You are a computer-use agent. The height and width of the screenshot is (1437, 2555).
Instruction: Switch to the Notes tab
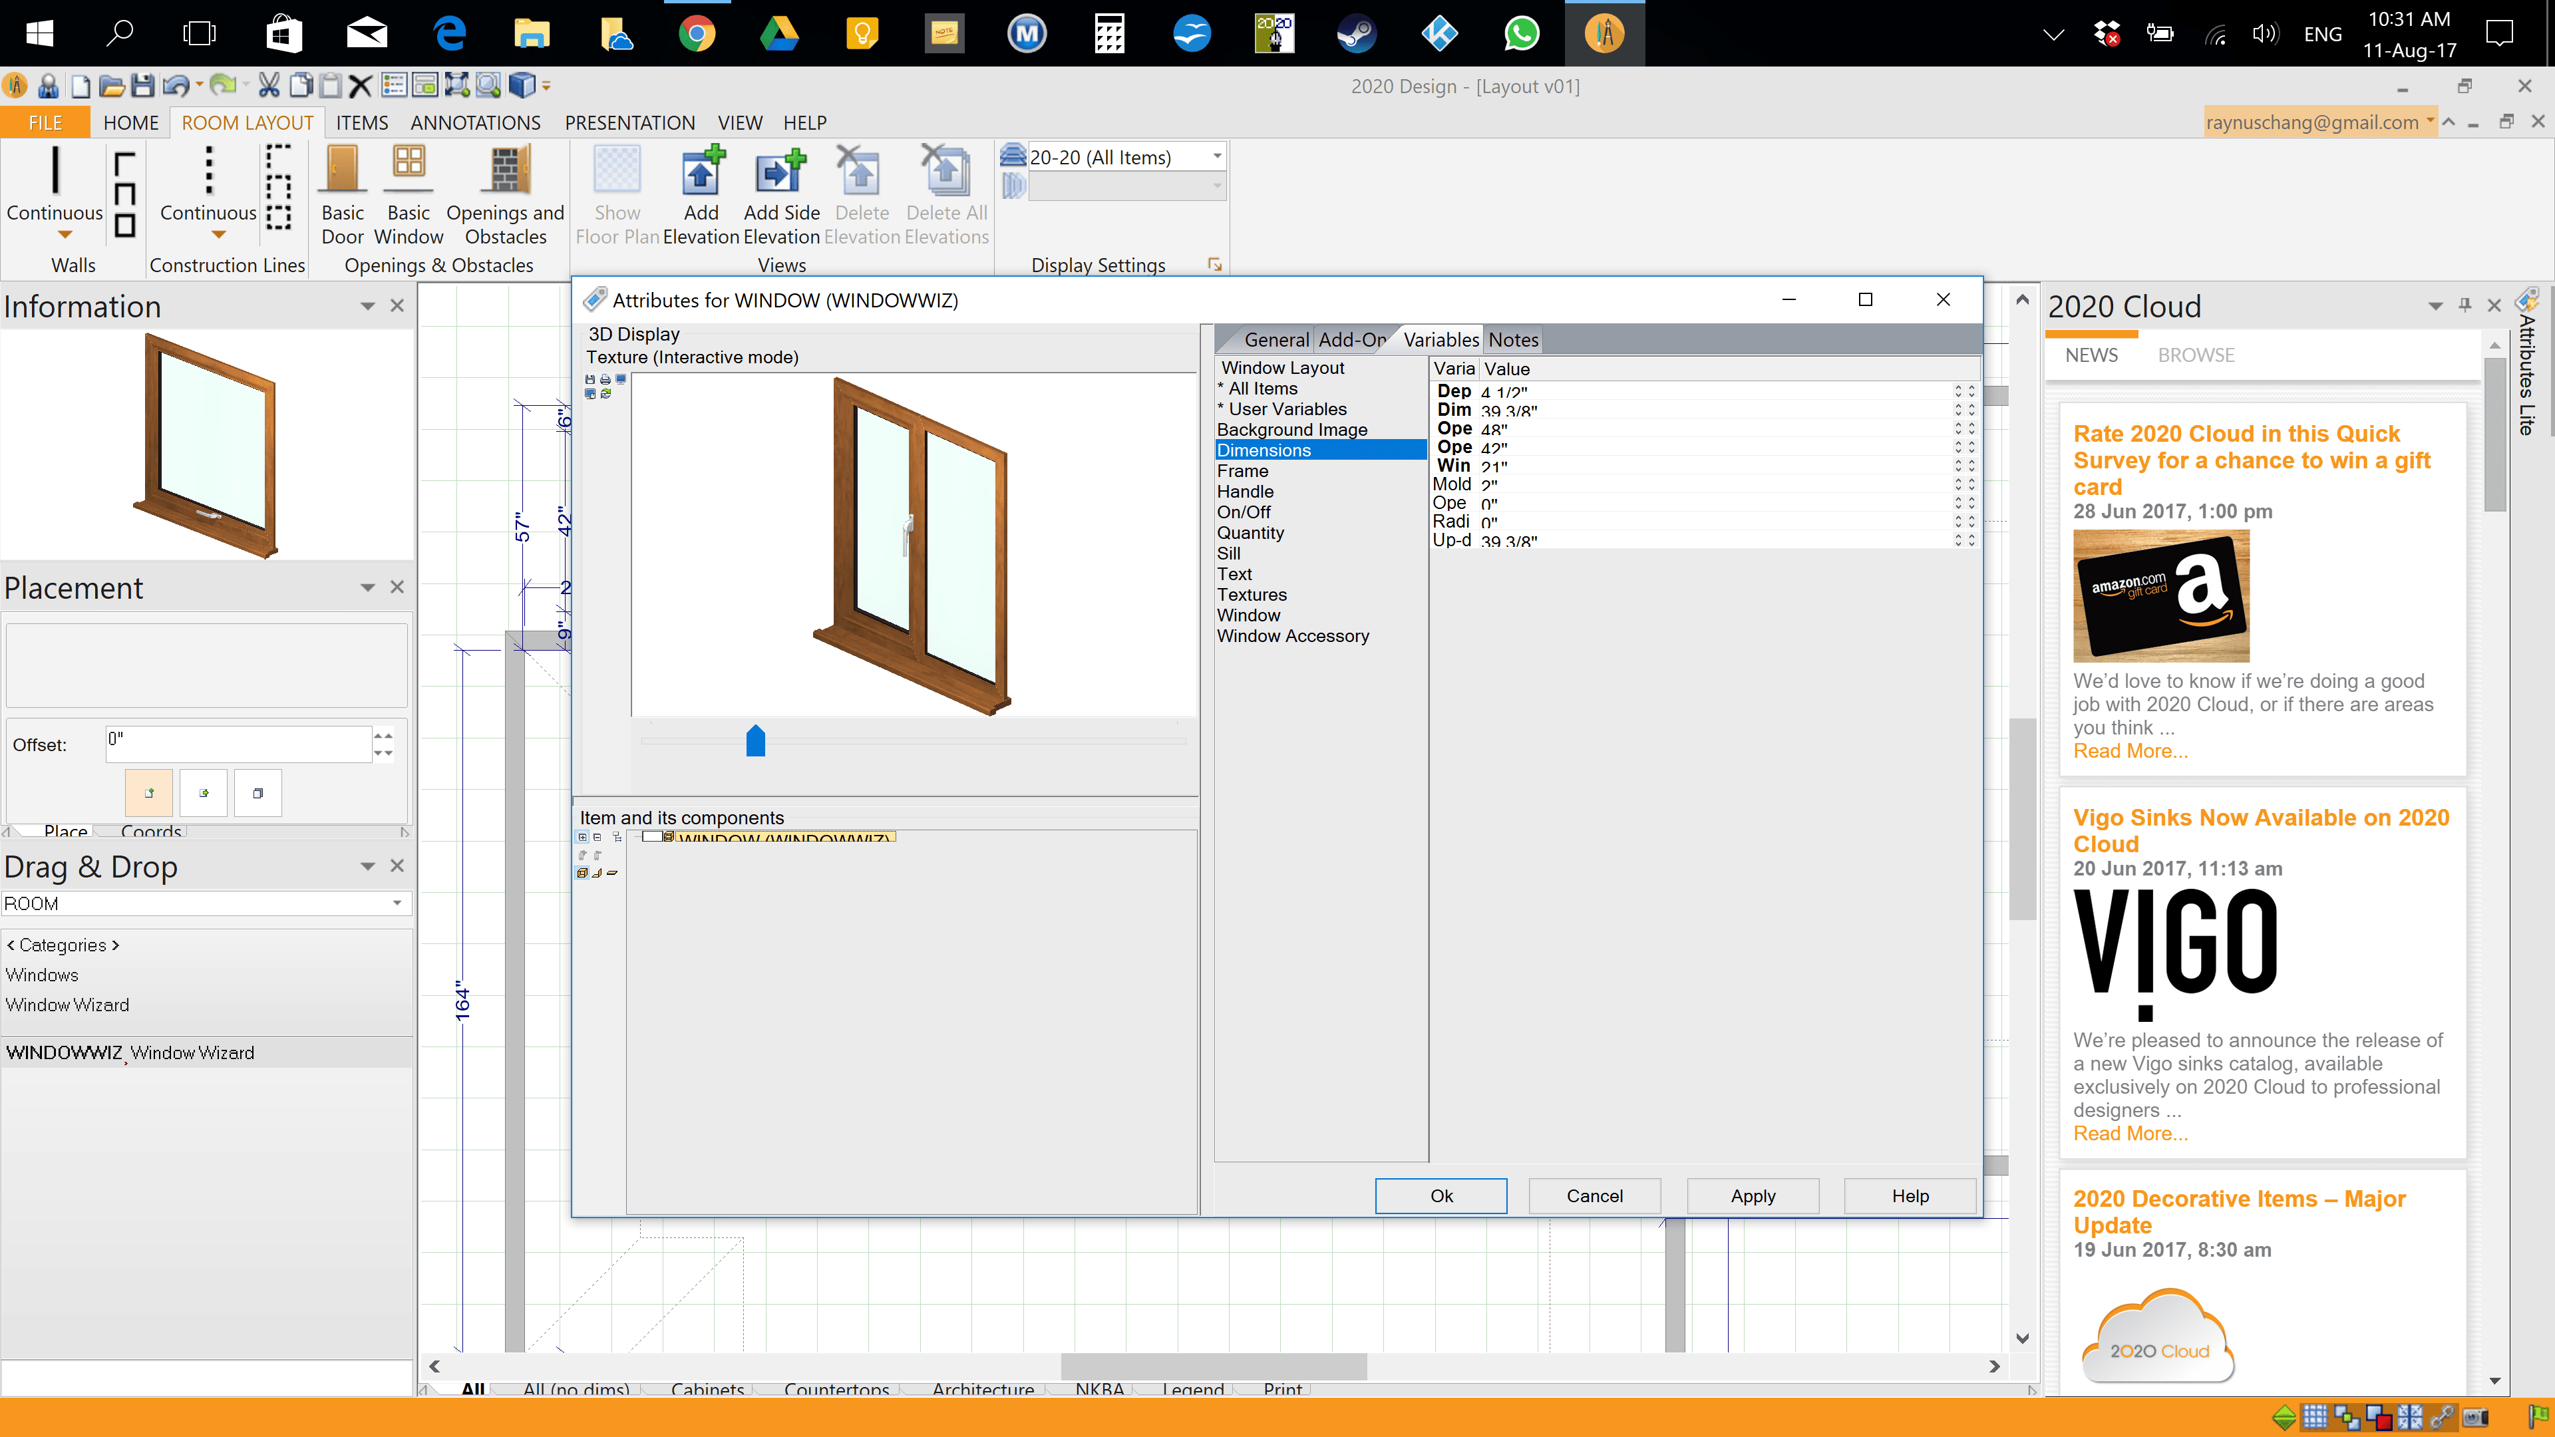pyautogui.click(x=1512, y=340)
